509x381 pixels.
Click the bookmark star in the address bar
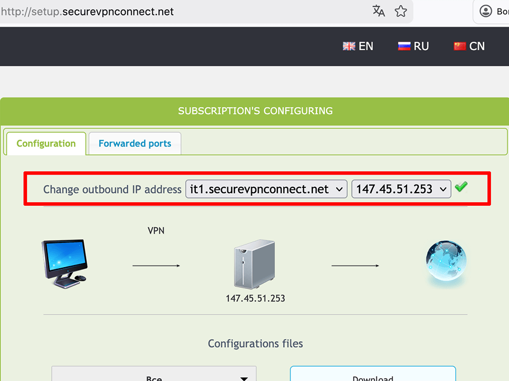[x=401, y=11]
